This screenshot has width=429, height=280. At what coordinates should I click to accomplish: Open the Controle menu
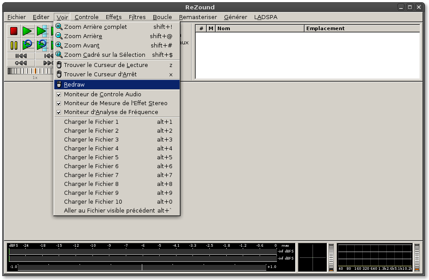click(x=86, y=17)
